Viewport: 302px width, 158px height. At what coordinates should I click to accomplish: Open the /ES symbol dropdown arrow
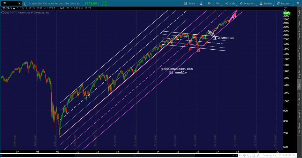(x=19, y=3)
